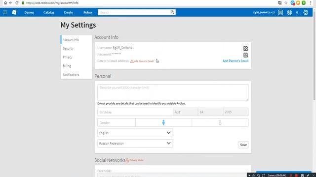The height and width of the screenshot is (177, 316).
Task: Switch to the Security tab
Action: point(77,48)
